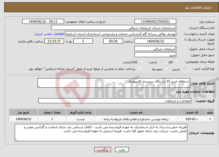The height and width of the screenshot is (157, 219).
Task: Click the remaining days field showing 5
Action: tap(83, 41)
